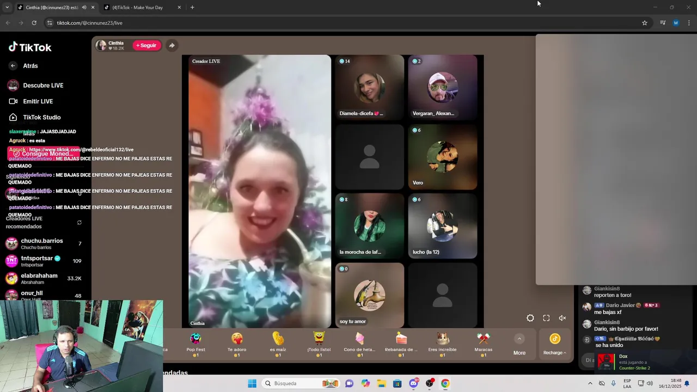Viewport: 697px width, 392px height.
Task: Open stream settings gear icon
Action: (x=530, y=318)
